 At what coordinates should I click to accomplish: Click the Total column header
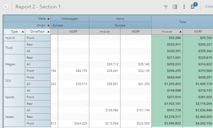tap(183, 22)
